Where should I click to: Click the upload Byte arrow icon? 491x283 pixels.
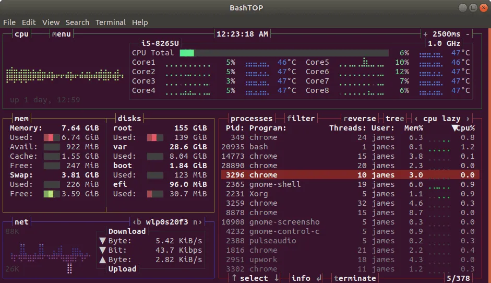102,260
